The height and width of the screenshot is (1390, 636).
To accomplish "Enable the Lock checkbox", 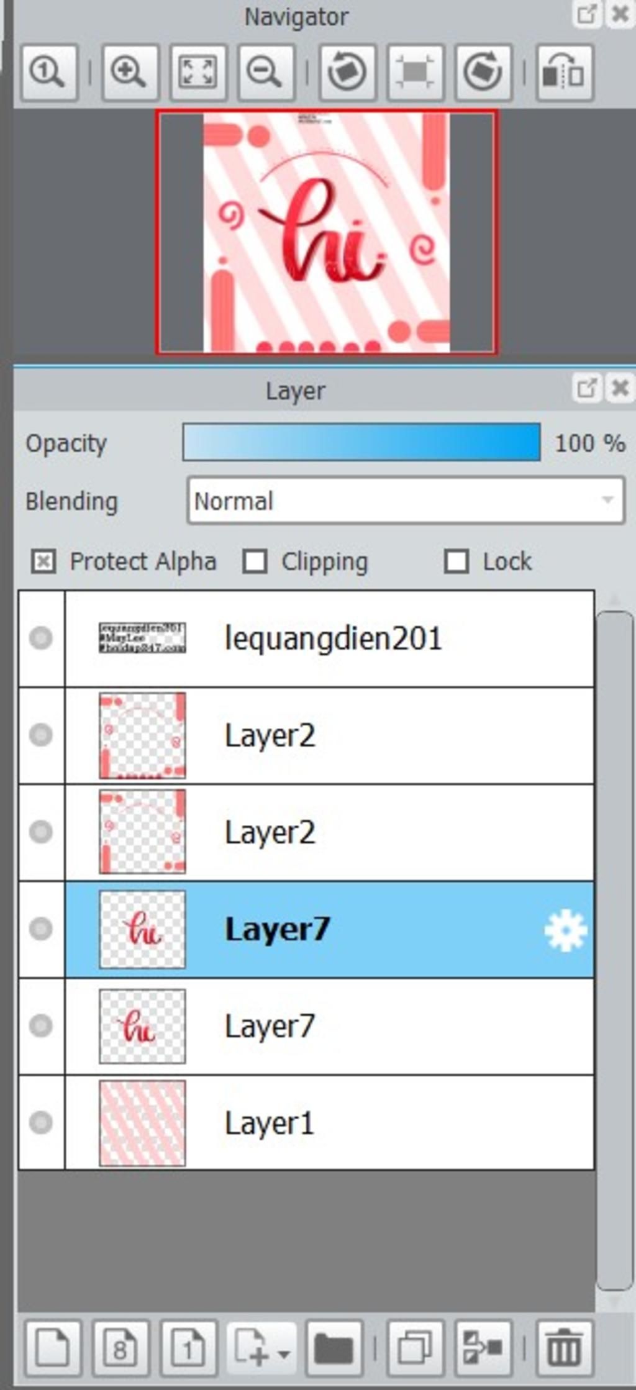I will tap(457, 561).
